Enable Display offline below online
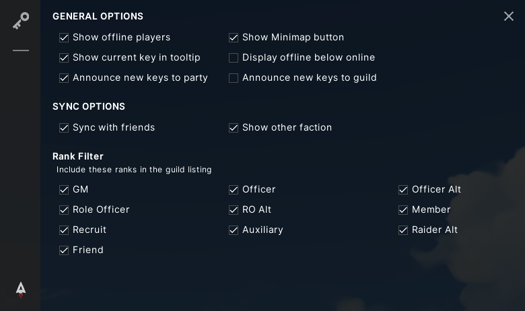Image resolution: width=525 pixels, height=311 pixels. (234, 58)
